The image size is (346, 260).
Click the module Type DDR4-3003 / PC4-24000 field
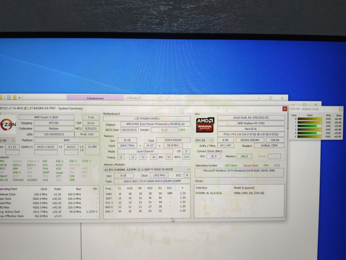tap(152, 181)
